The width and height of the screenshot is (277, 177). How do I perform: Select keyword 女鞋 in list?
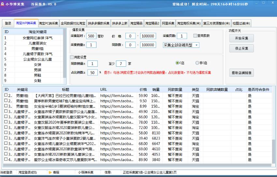pos(37,81)
